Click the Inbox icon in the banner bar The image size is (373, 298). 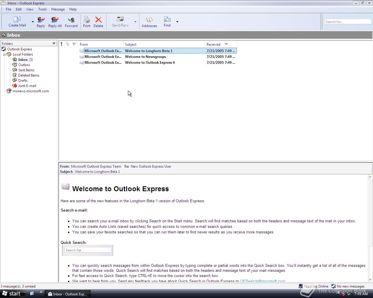click(x=4, y=35)
